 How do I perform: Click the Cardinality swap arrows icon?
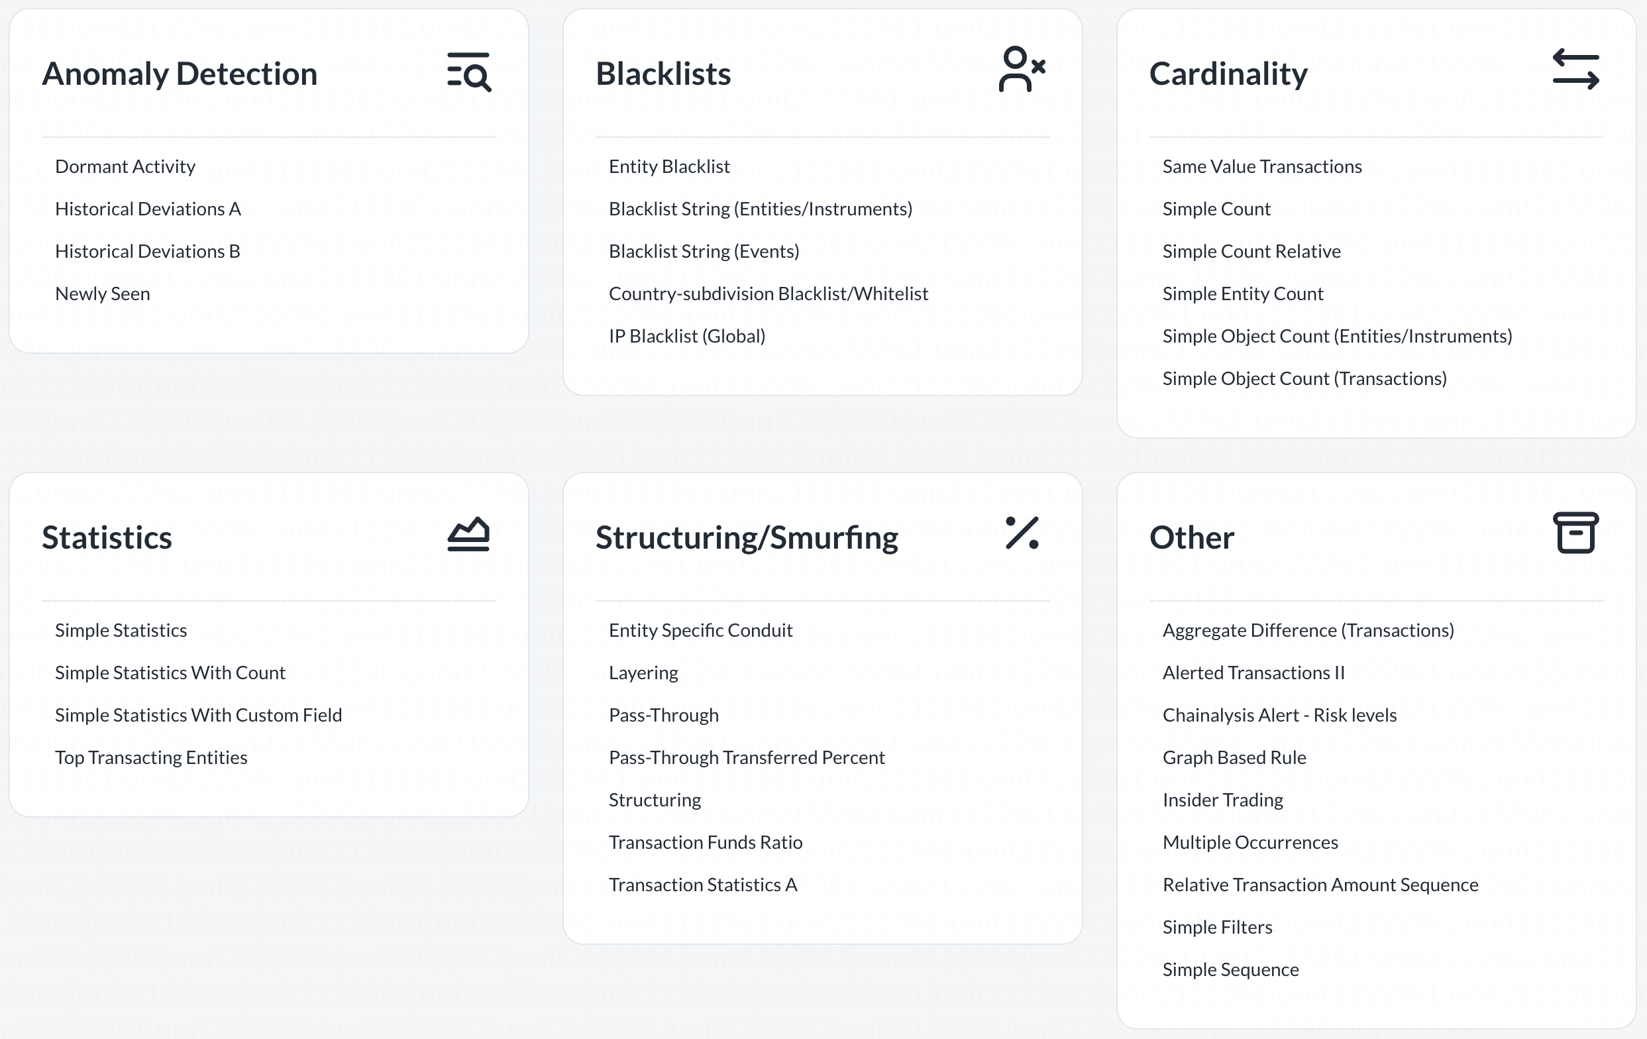click(x=1576, y=70)
